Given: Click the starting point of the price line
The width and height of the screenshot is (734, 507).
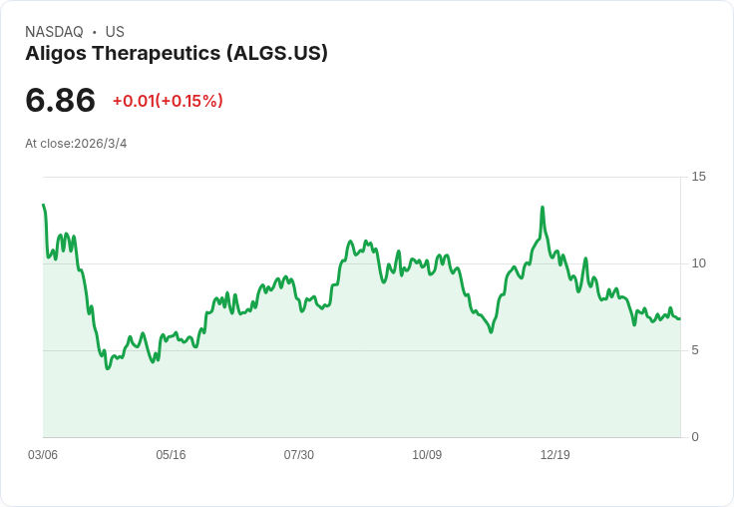Looking at the screenshot, I should click(43, 206).
